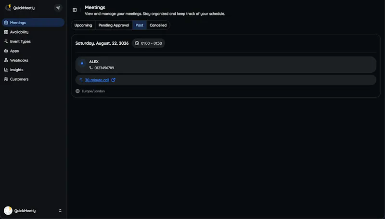
Task: Click the 01:00 - 01:30 time badge
Action: tap(148, 43)
